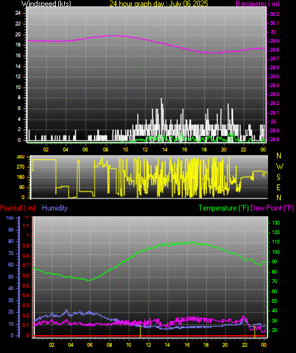Select value 270 on the wind direction axis

coord(20,167)
